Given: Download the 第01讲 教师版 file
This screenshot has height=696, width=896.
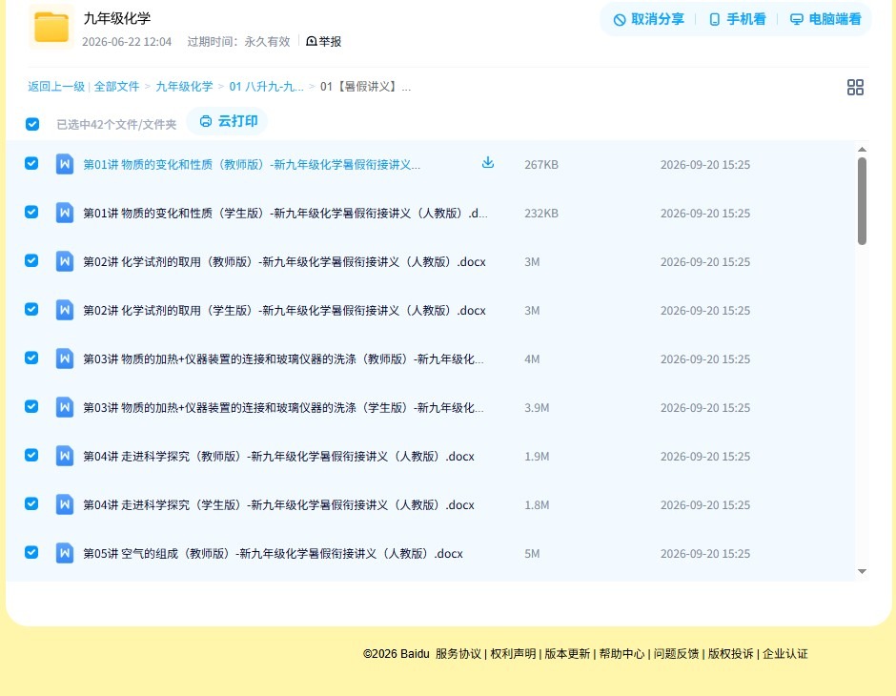Looking at the screenshot, I should [x=487, y=163].
